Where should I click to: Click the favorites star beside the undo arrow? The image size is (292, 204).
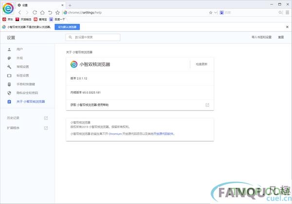click(57, 13)
